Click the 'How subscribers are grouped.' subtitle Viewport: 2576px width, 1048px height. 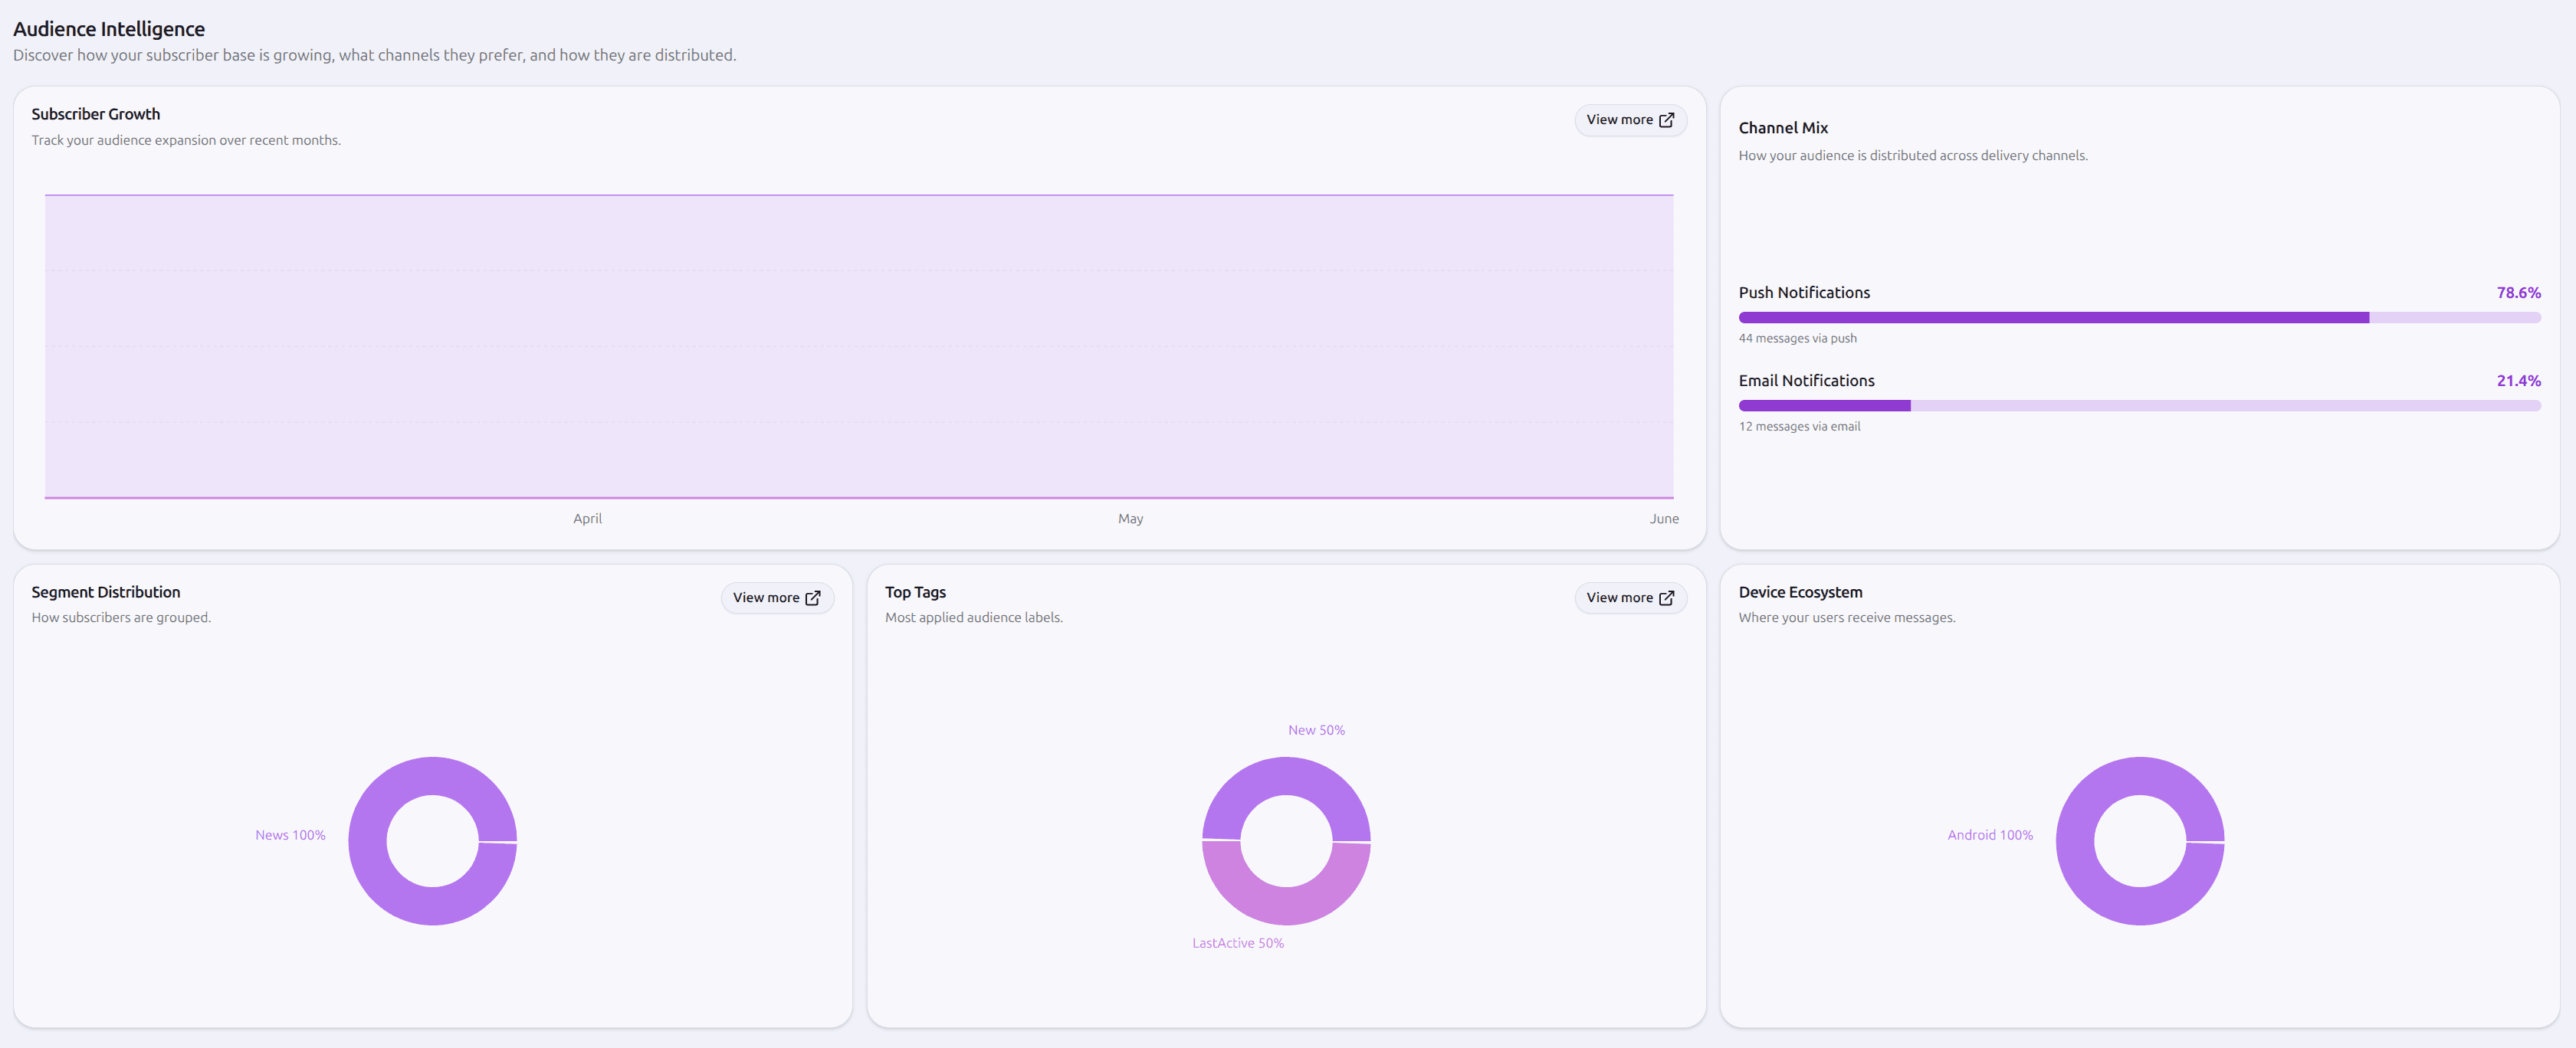[x=121, y=617]
